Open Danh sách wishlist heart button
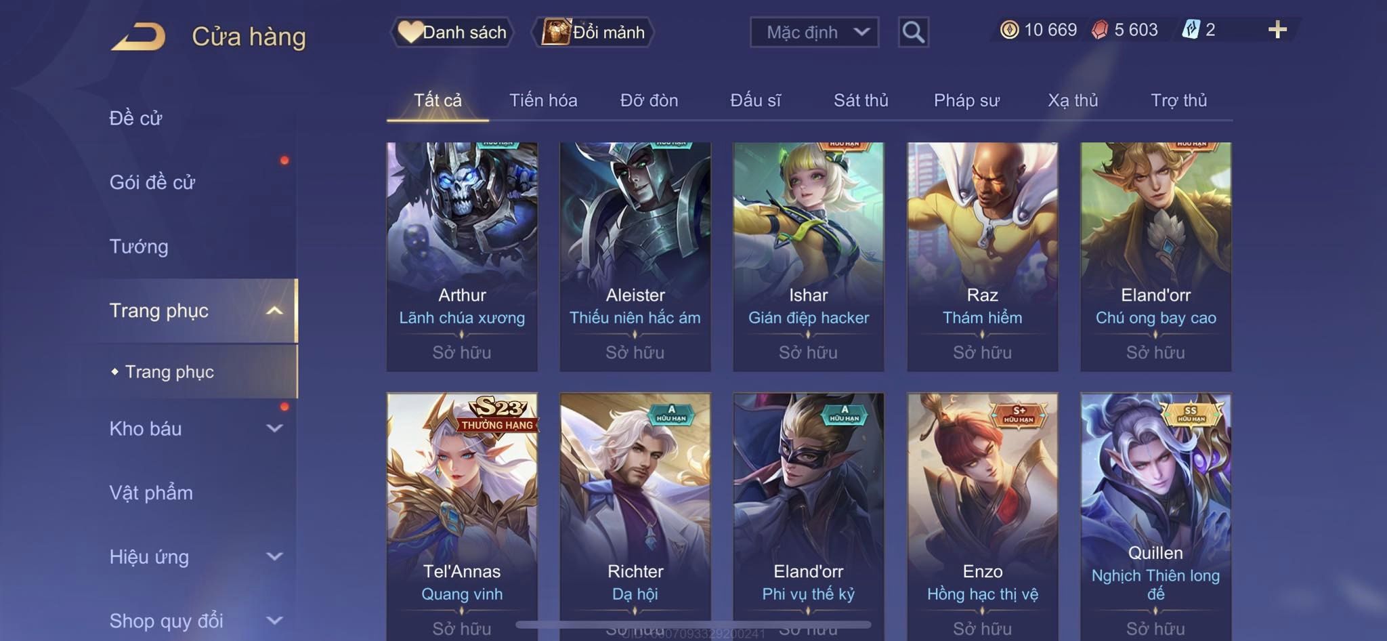 coord(452,32)
